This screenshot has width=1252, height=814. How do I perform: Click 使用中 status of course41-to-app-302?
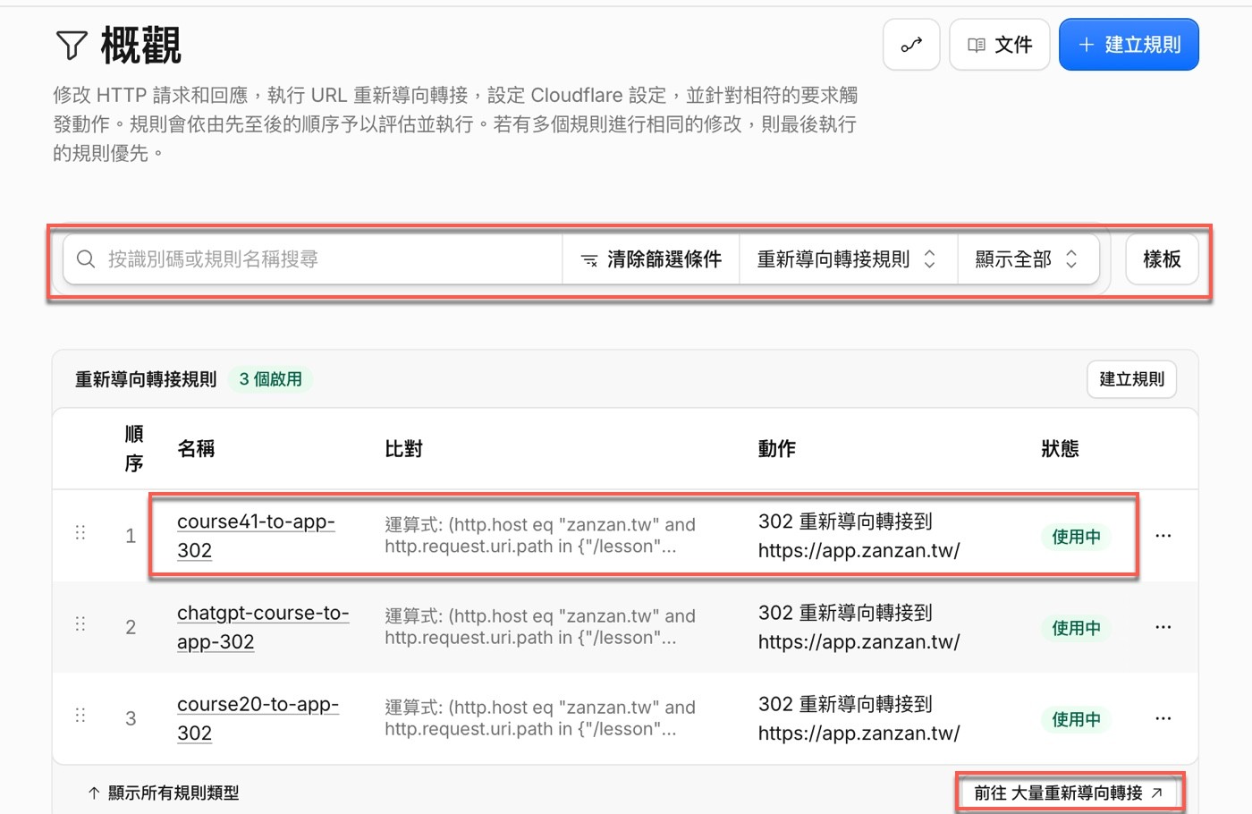(1076, 537)
